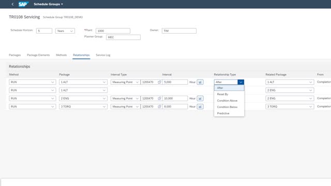Click the Relationship Type column header
The width and height of the screenshot is (331, 186).
(x=225, y=74)
